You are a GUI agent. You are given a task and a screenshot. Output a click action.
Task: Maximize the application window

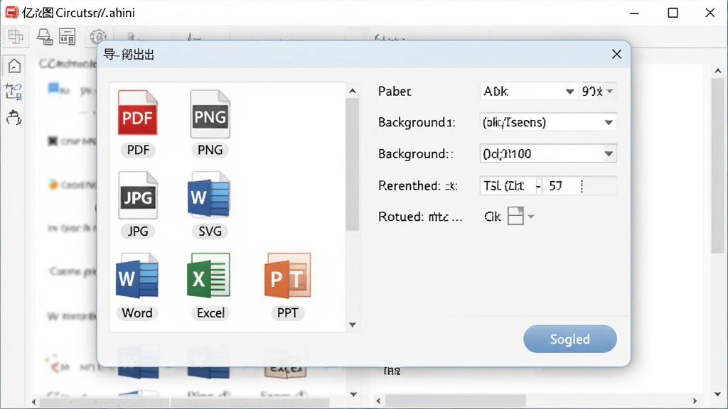coord(673,13)
